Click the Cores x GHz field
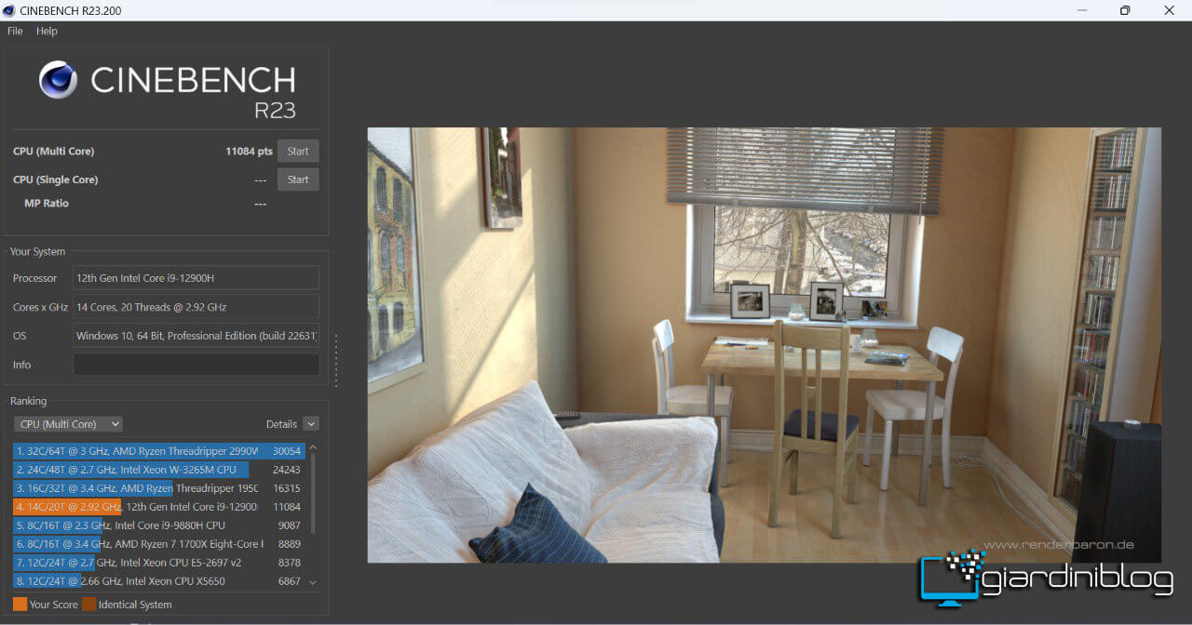Screen dimensions: 1192x625 196,307
